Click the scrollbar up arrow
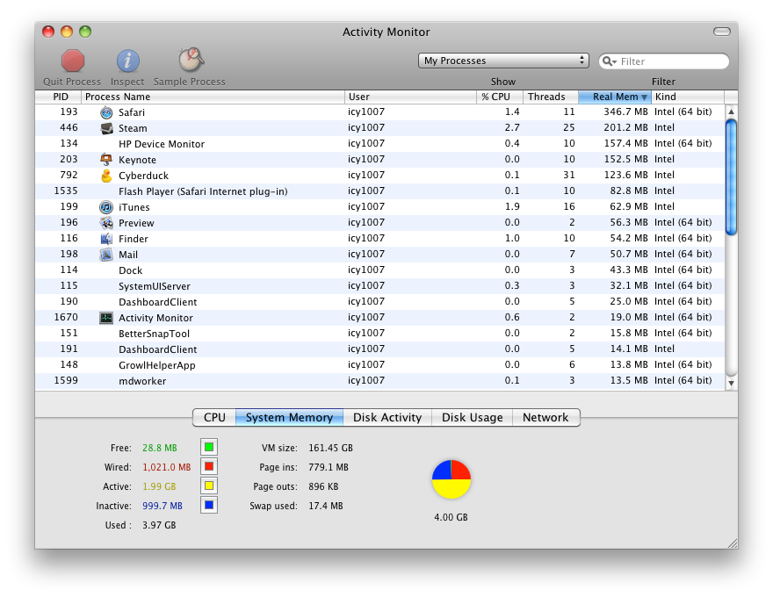This screenshot has height=597, width=773. tap(731, 111)
